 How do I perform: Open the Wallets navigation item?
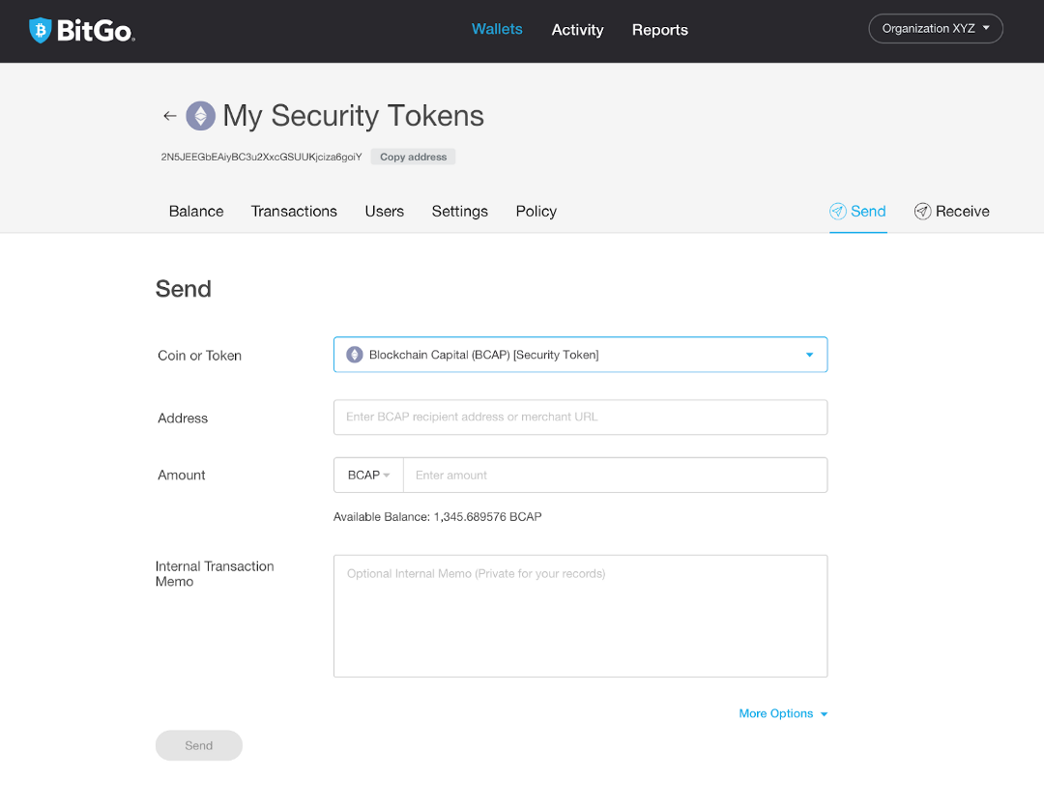(x=497, y=29)
